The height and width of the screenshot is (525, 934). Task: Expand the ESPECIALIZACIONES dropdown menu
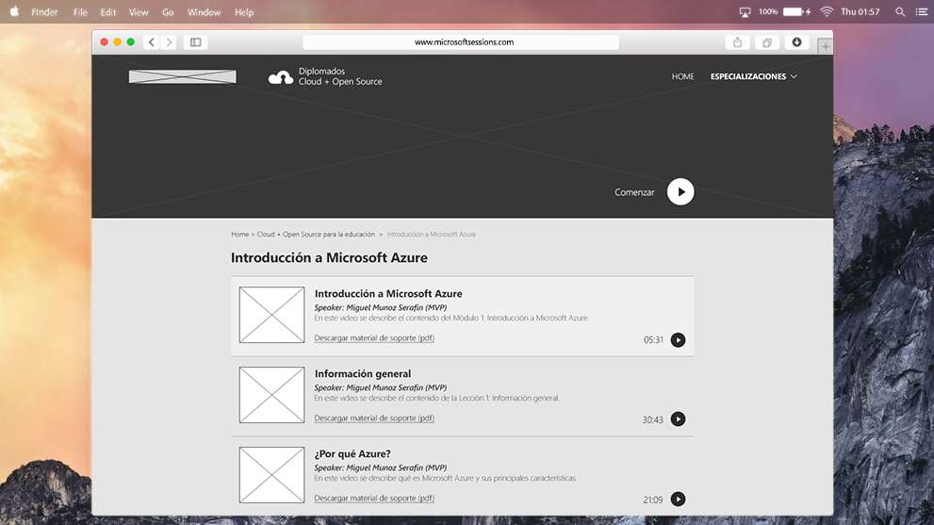pos(753,76)
